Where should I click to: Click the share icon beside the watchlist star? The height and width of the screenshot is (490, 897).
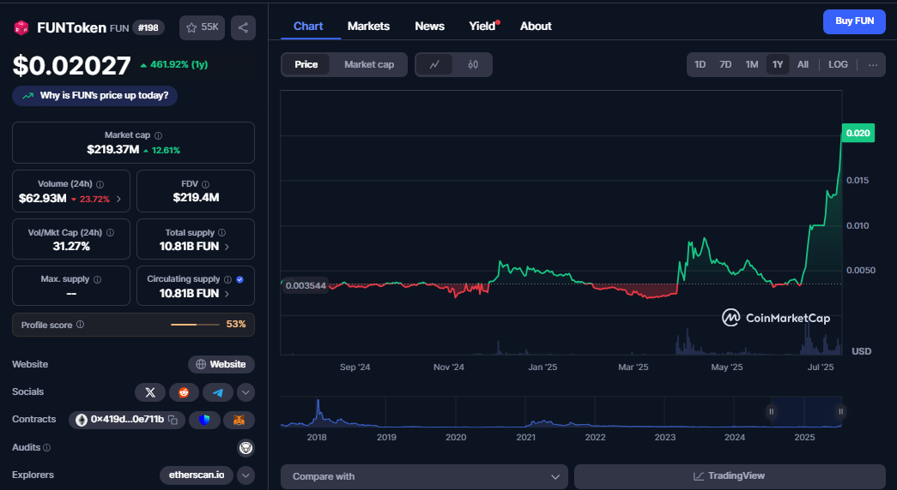(243, 27)
